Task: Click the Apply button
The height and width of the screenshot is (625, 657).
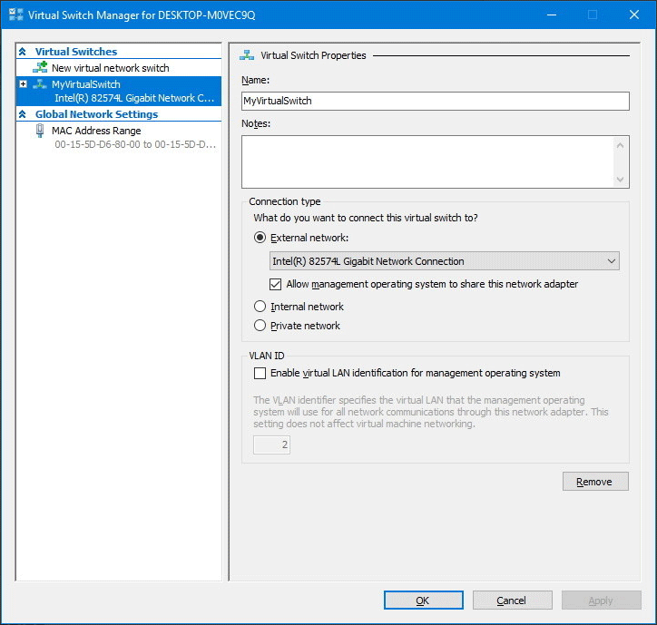Action: pyautogui.click(x=602, y=601)
